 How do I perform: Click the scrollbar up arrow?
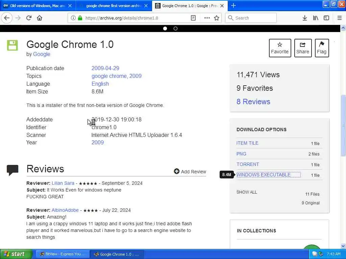(x=343, y=28)
